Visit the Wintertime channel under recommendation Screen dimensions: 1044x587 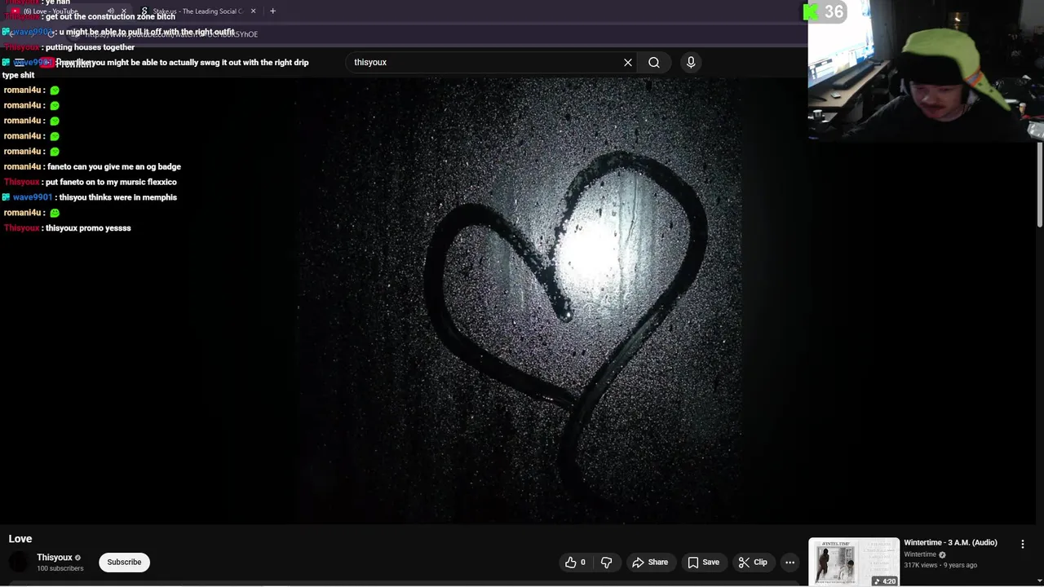[920, 554]
